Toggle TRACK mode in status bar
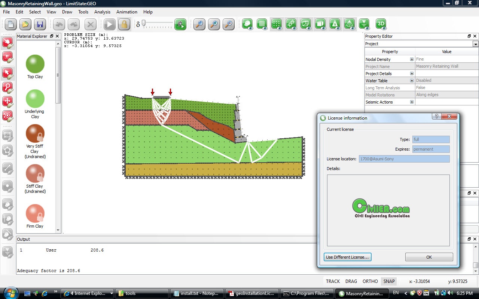This screenshot has width=479, height=299. [x=333, y=281]
